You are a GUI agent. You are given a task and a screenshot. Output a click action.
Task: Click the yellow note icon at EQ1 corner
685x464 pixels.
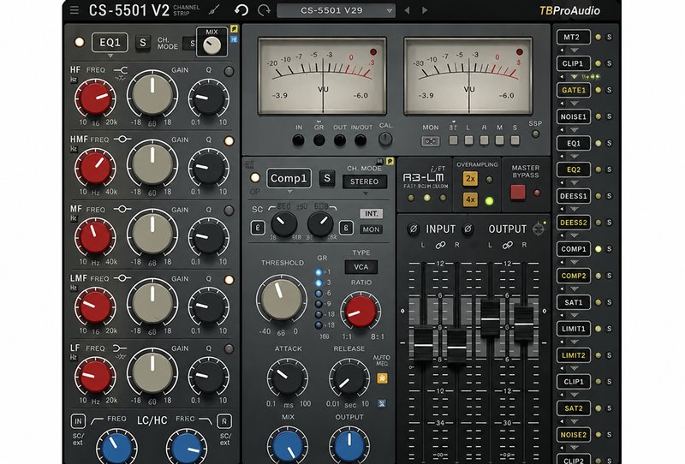(x=234, y=29)
